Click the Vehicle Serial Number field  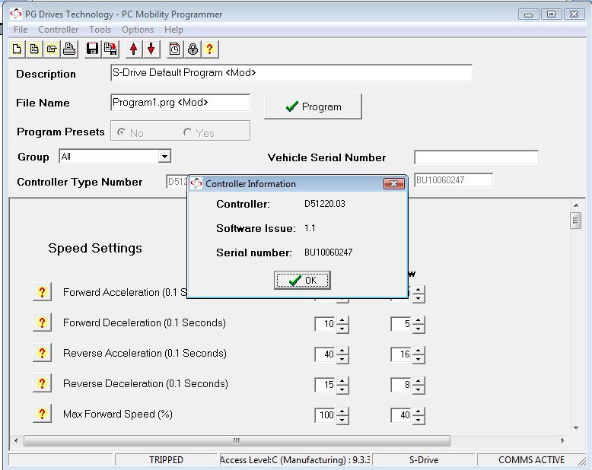[x=476, y=157]
